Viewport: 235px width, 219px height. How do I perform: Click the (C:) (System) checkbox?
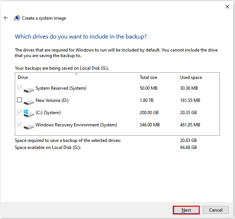20,112
